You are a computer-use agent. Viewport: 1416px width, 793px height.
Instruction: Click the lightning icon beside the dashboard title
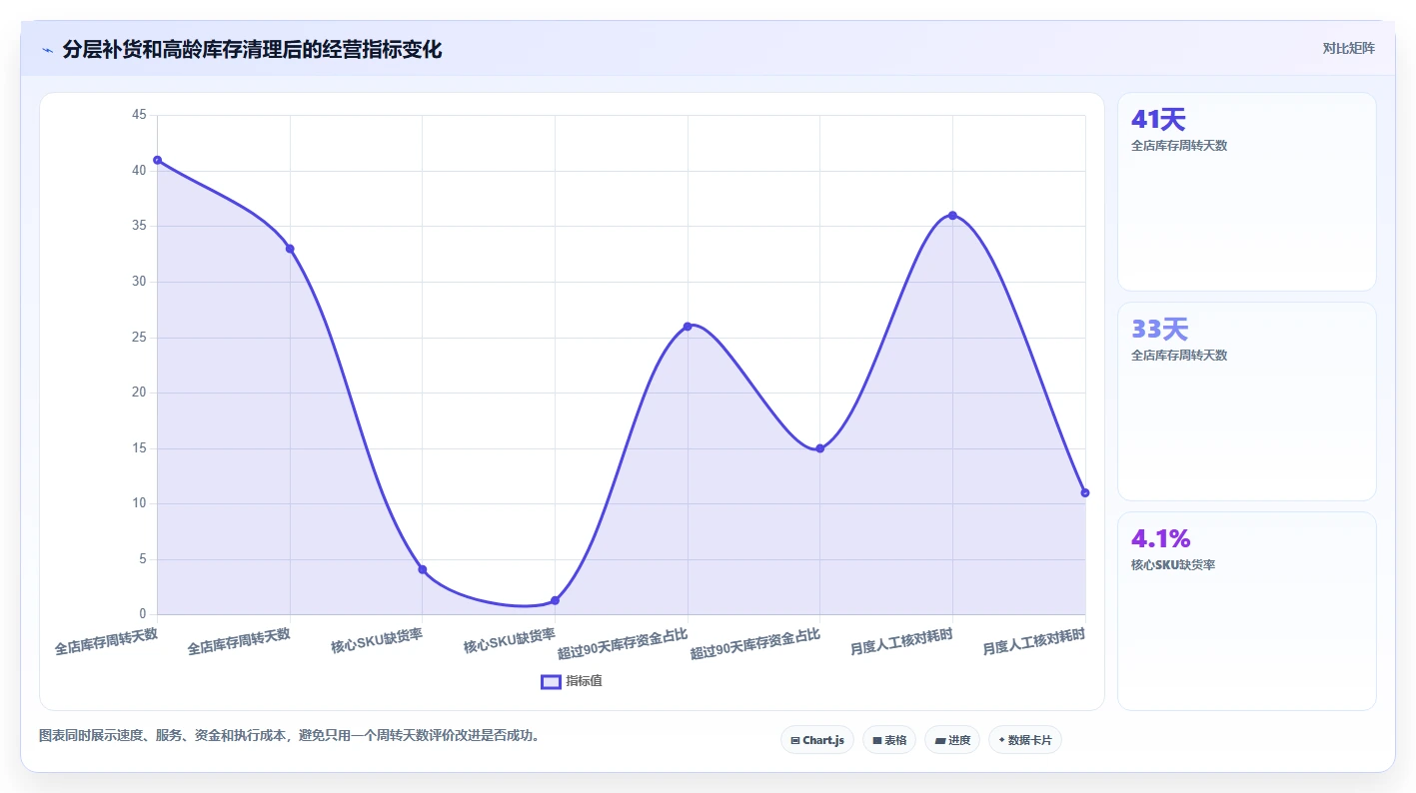[x=47, y=50]
